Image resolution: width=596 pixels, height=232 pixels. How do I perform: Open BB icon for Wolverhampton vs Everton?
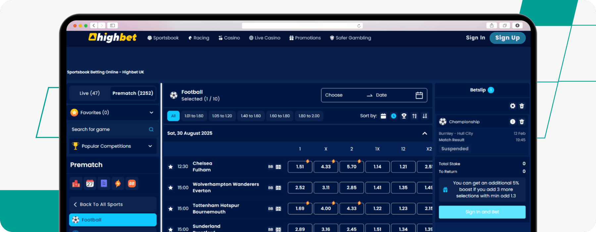coord(271,188)
